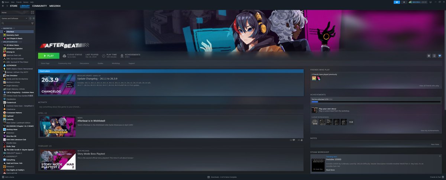Open advanced library filter options icon
446x180 pixels.
coord(33,23)
